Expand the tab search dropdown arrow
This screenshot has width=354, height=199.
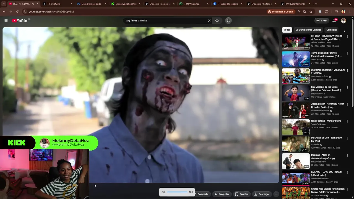tap(3, 4)
